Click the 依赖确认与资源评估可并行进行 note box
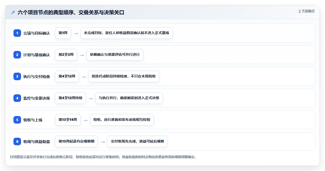Image resolution: width=325 pixels, height=171 pixels. click(115, 55)
